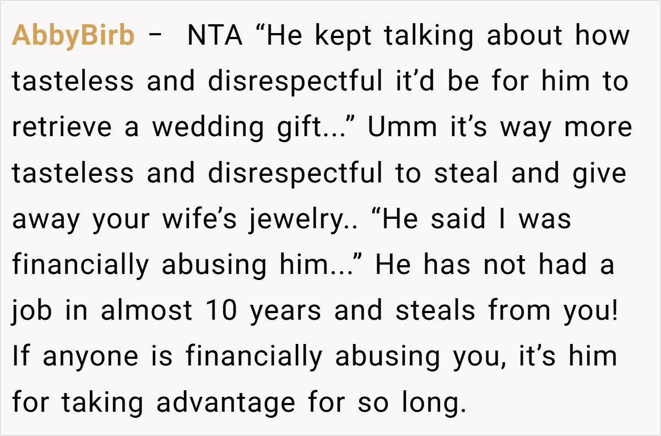Click the words "so long" ending the comment
This screenshot has width=661, height=436.
(409, 402)
